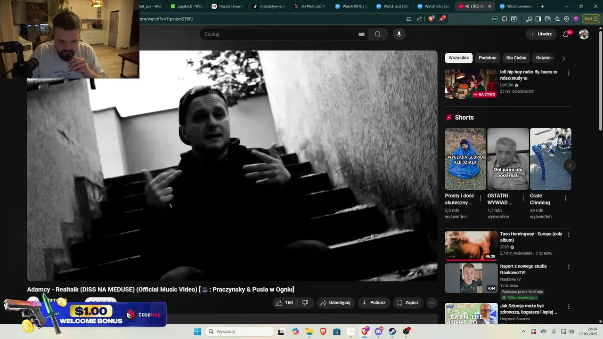The height and width of the screenshot is (339, 603).
Task: Click the Brave Shields lion icon
Action: (x=431, y=19)
